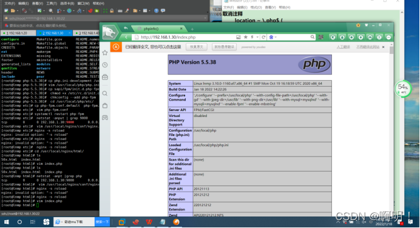Image resolution: width=420 pixels, height=228 pixels.
Task: Click the orange translation icon in notification bar
Action: point(116,47)
